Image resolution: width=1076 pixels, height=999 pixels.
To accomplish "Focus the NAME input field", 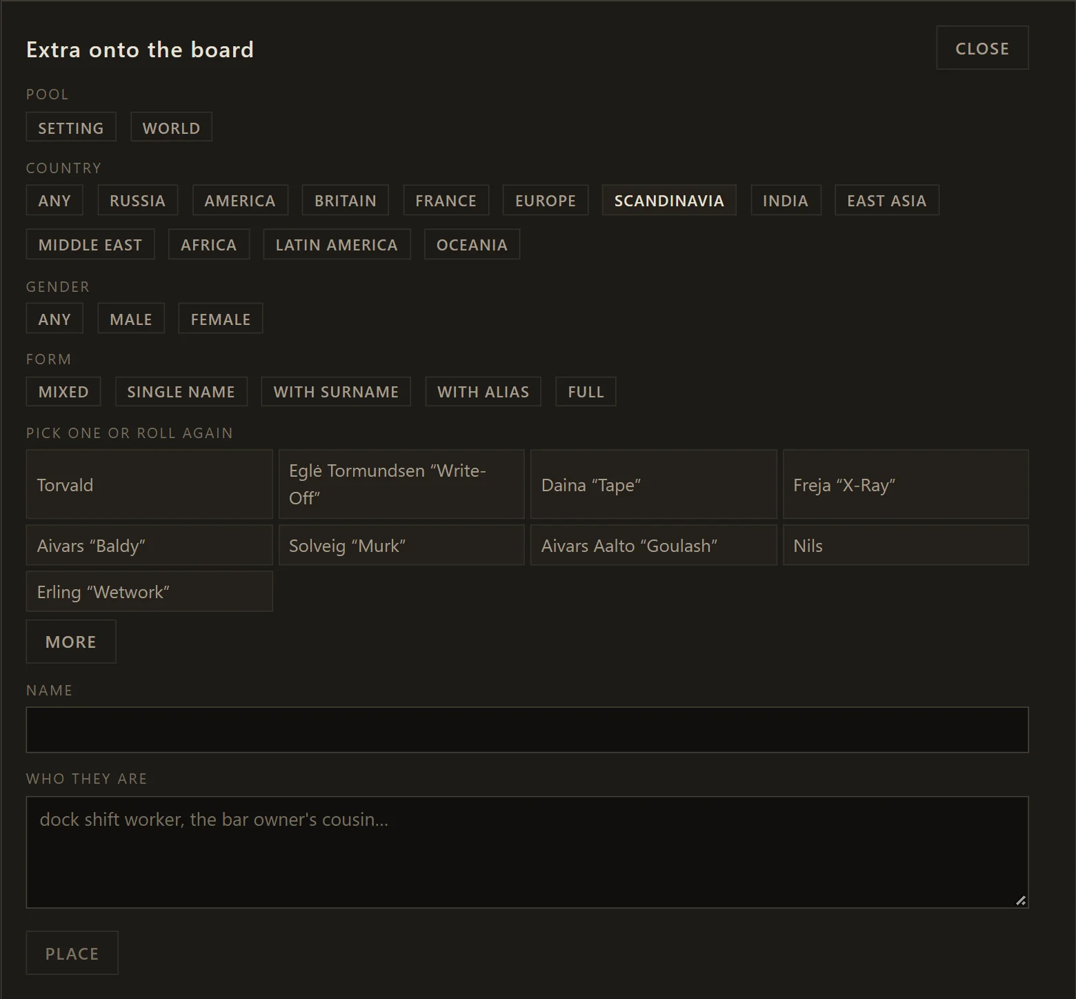I will pyautogui.click(x=527, y=729).
